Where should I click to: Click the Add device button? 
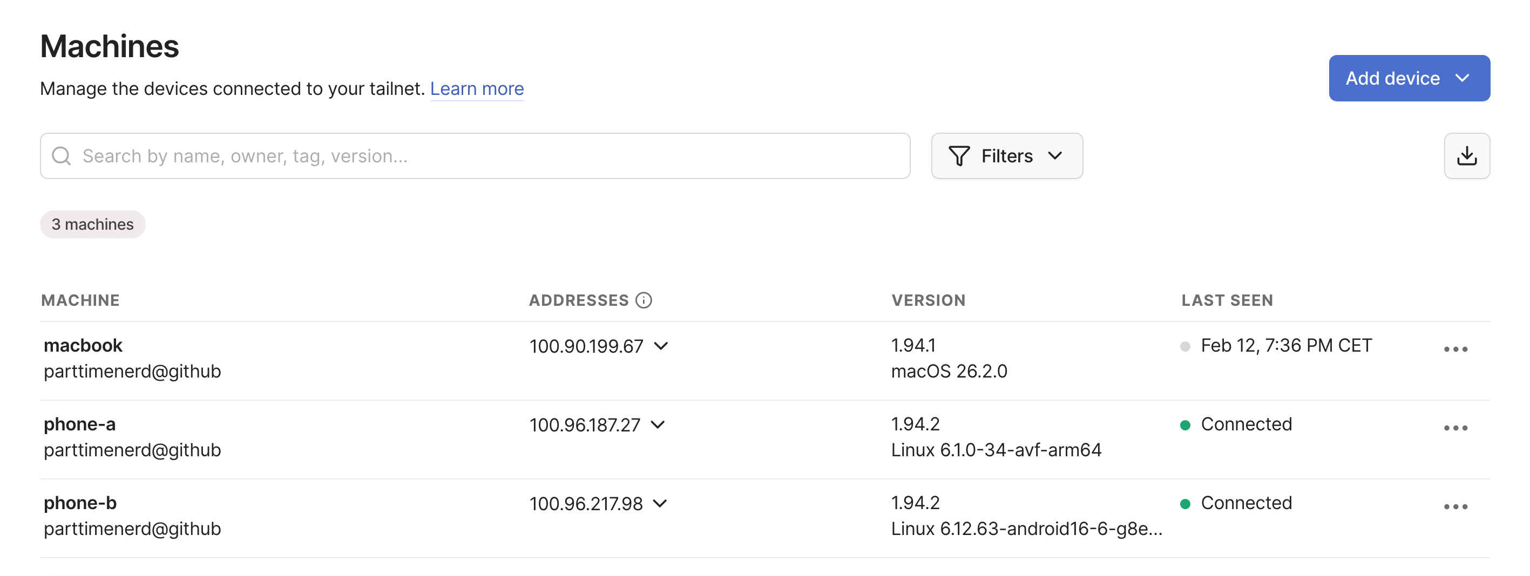(x=1409, y=78)
